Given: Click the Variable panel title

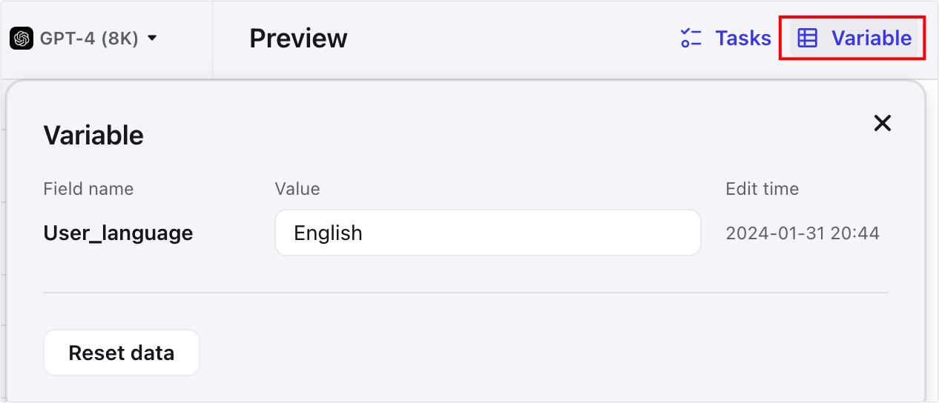Looking at the screenshot, I should pos(93,136).
